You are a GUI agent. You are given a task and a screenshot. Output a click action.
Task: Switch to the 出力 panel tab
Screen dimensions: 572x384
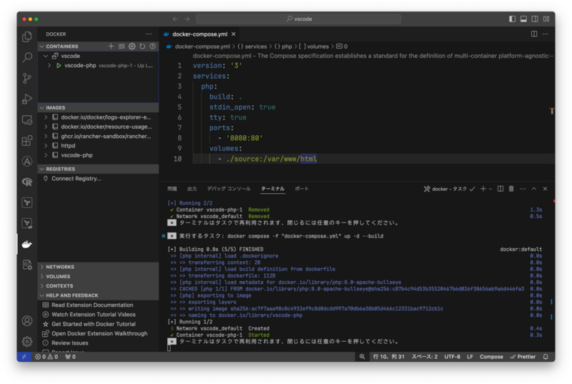pyautogui.click(x=192, y=189)
